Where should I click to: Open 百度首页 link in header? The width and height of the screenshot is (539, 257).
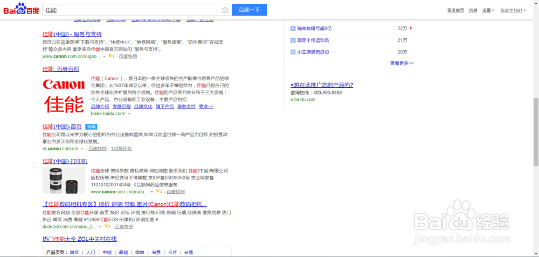(x=455, y=10)
